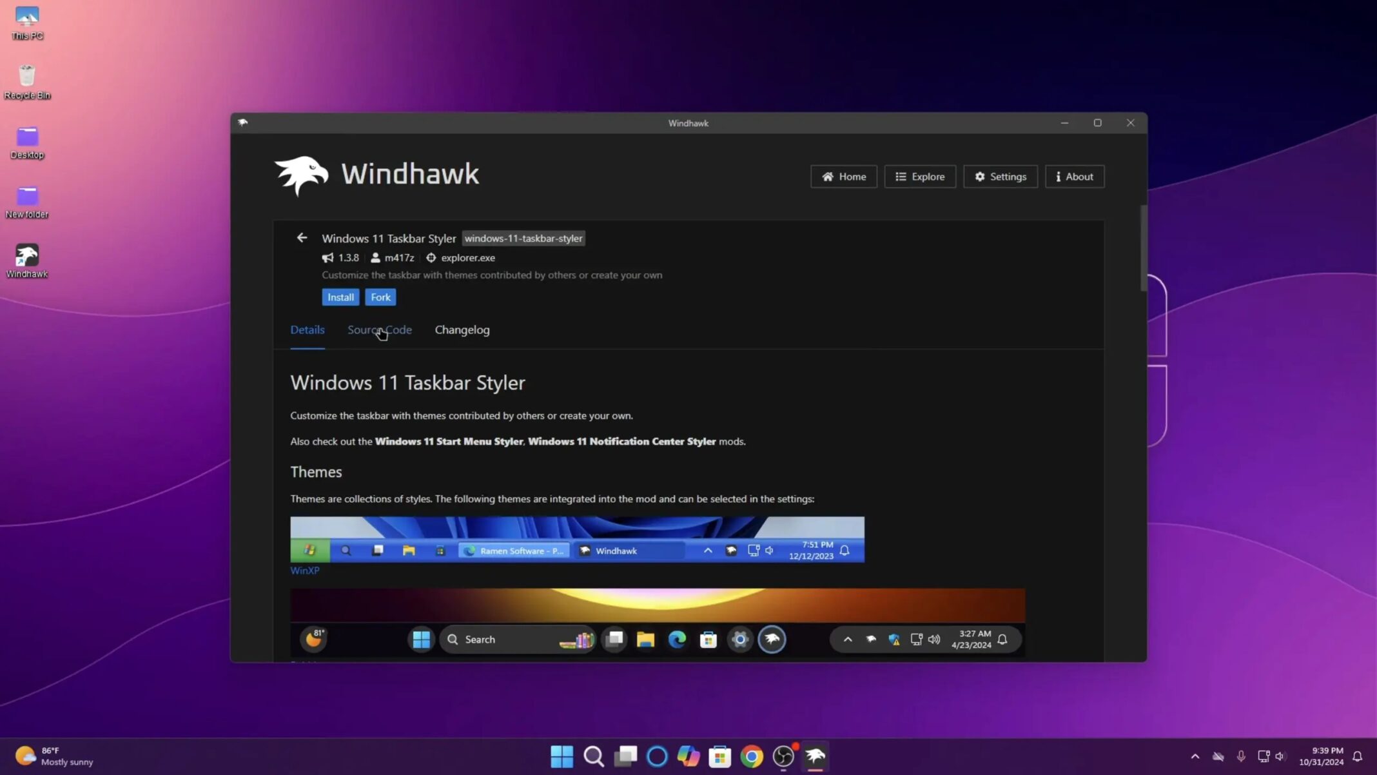1377x775 pixels.
Task: Click the author icon next to m417z
Action: [x=376, y=257]
